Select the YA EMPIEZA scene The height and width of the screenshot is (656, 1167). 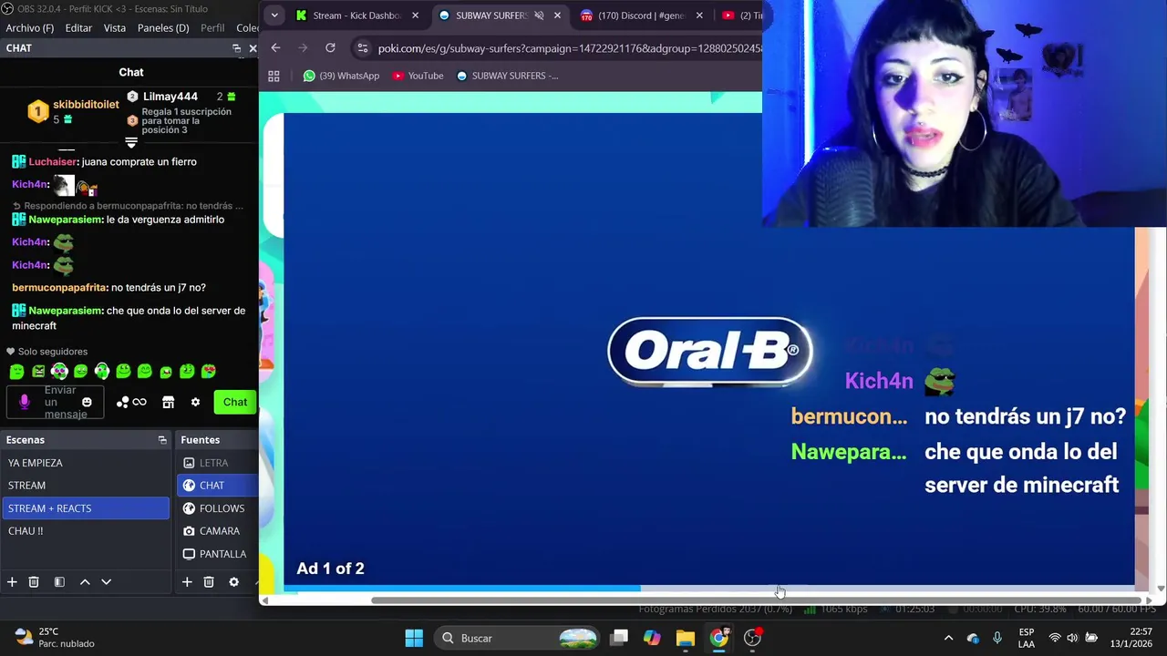pyautogui.click(x=86, y=463)
